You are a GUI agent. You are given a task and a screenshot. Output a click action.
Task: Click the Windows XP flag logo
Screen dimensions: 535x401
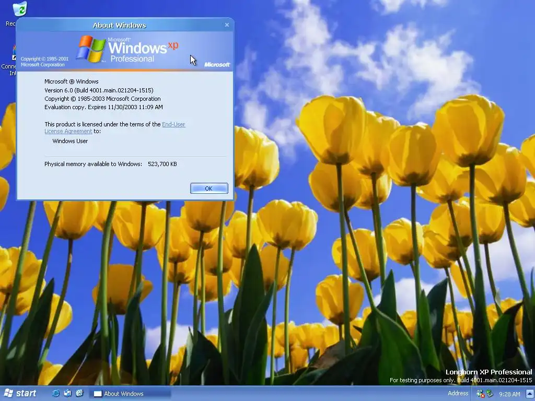tap(91, 49)
